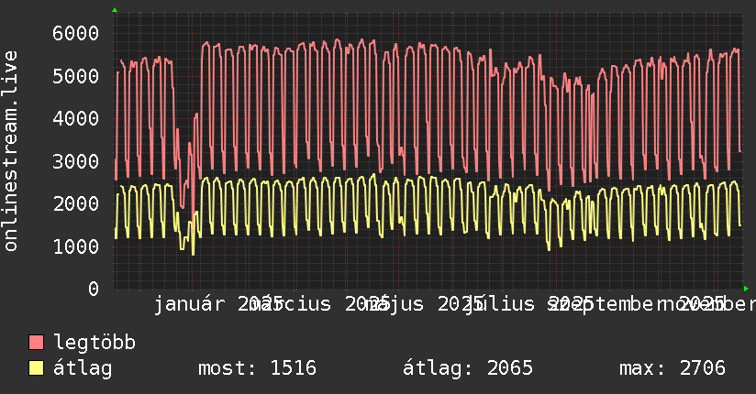Click the onlinestream.live vertical axis title

point(10,151)
